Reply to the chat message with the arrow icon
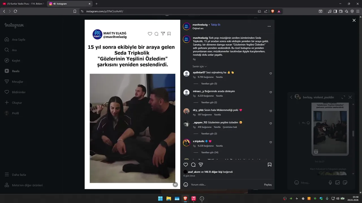 pyautogui.click(x=304, y=123)
